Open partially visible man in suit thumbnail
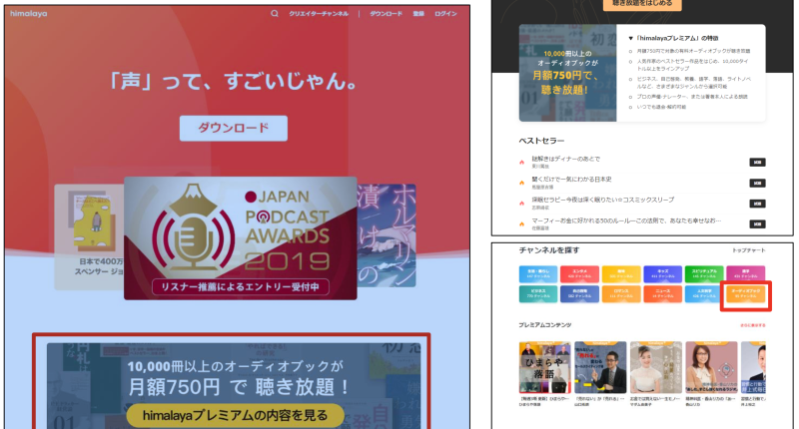 point(753,367)
